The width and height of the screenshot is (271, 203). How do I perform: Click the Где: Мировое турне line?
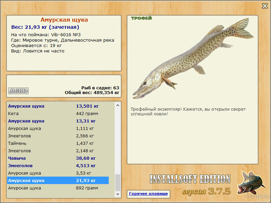[63, 40]
